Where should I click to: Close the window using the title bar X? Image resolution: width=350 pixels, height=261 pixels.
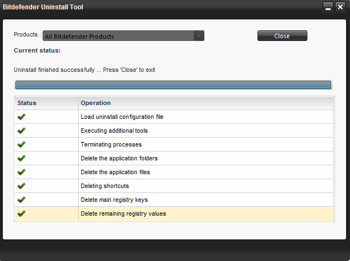pyautogui.click(x=340, y=7)
